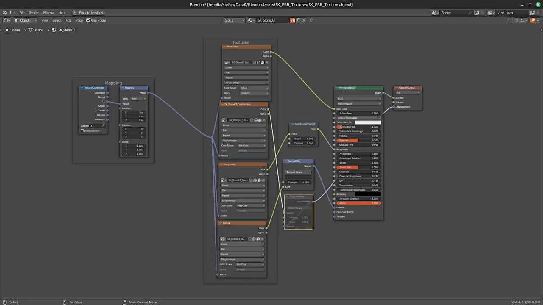
Task: Click the fake user shield icon for SK_Stone03
Action: [x=292, y=20]
